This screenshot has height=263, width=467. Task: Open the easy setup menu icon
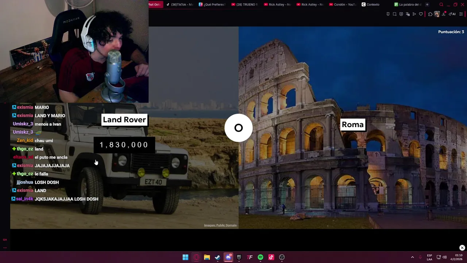click(x=461, y=14)
